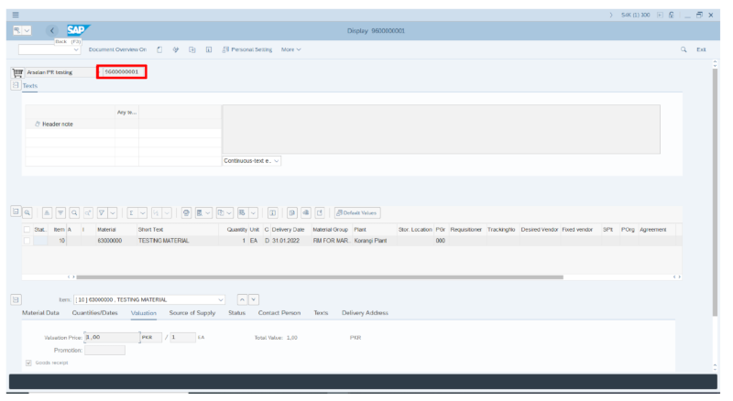Viewport: 733px width, 401px height.
Task: Open the hamburger menu at top left
Action: pos(15,15)
